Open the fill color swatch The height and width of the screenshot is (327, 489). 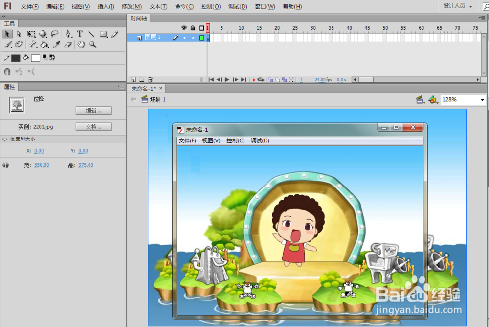coord(36,58)
